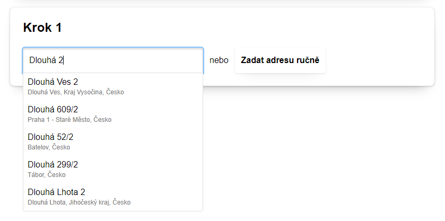Choose the Dlouhá Lhota 2 suggestion

(x=113, y=197)
